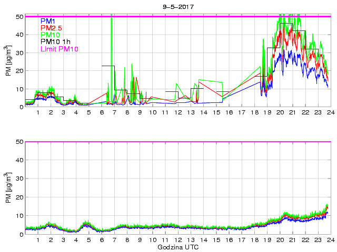The width and height of the screenshot is (337, 252).
Task: Click the Godzina UTC axis label
Action: 177,247
